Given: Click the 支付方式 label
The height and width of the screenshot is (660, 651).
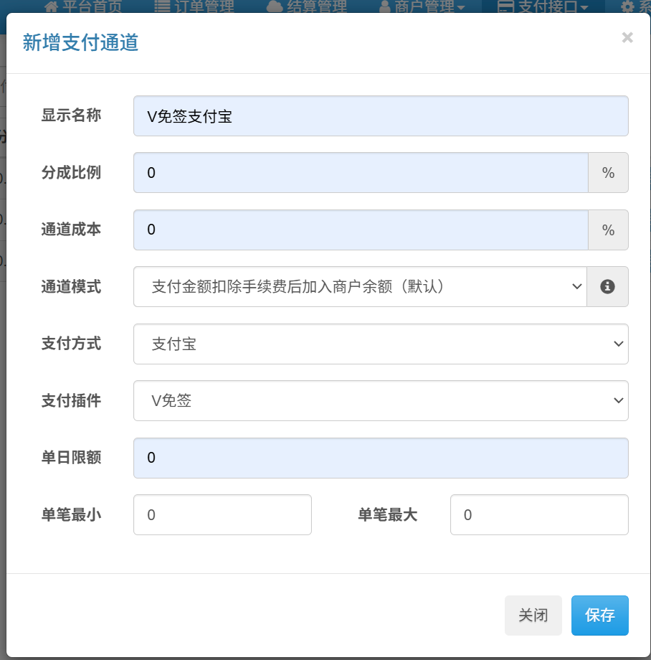Looking at the screenshot, I should point(71,344).
